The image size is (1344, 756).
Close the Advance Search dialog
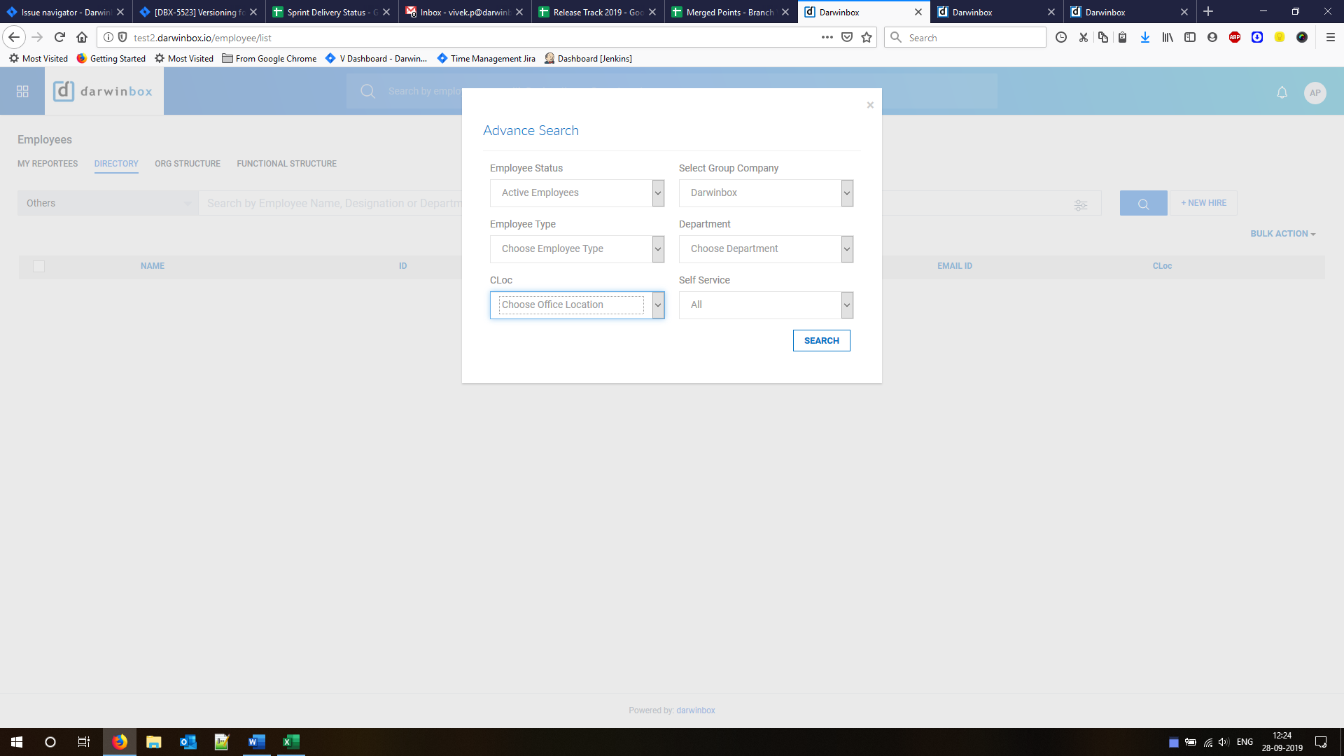pos(870,105)
